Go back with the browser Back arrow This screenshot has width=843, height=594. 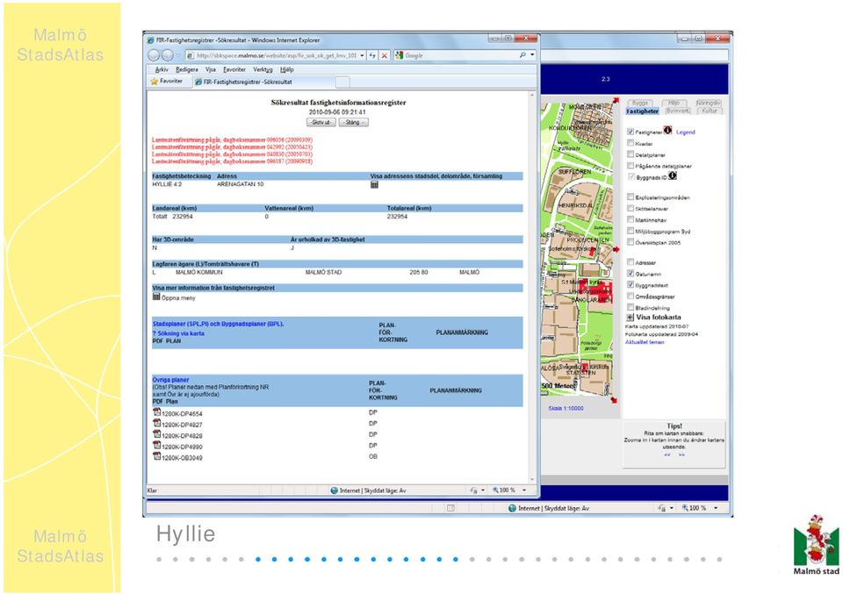point(154,55)
